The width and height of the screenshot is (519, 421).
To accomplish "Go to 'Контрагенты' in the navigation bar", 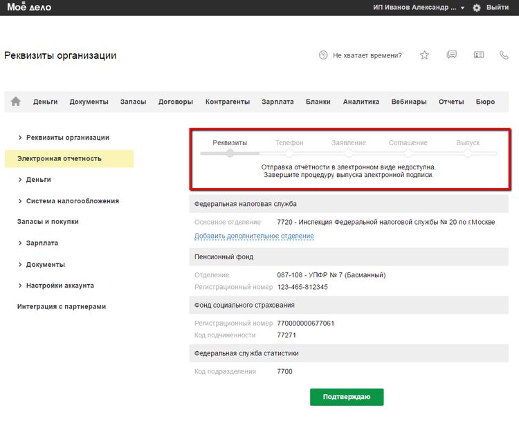I will click(227, 102).
